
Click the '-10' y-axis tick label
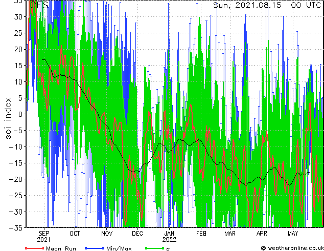[16, 147]
